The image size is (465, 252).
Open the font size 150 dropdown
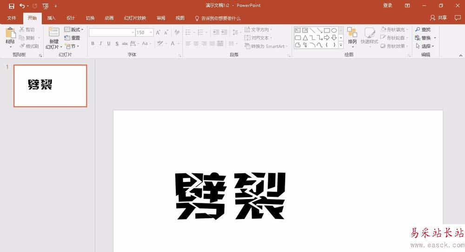pos(151,32)
